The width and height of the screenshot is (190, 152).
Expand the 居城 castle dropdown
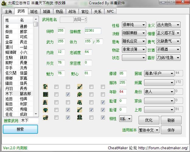(x=172, y=73)
